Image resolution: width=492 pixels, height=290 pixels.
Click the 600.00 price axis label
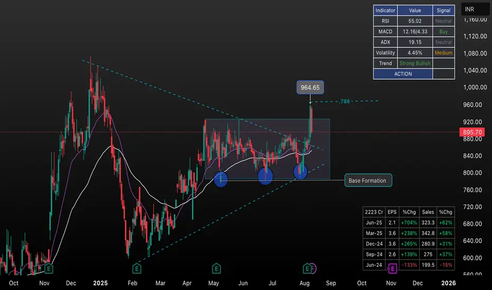[x=472, y=258]
